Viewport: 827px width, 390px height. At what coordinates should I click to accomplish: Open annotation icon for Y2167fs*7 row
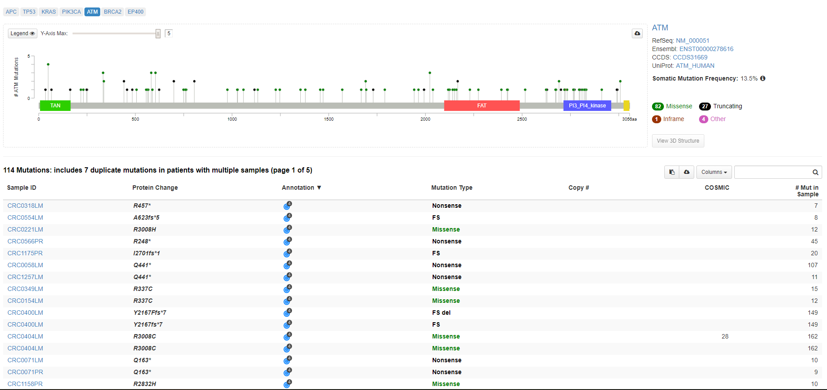(288, 324)
